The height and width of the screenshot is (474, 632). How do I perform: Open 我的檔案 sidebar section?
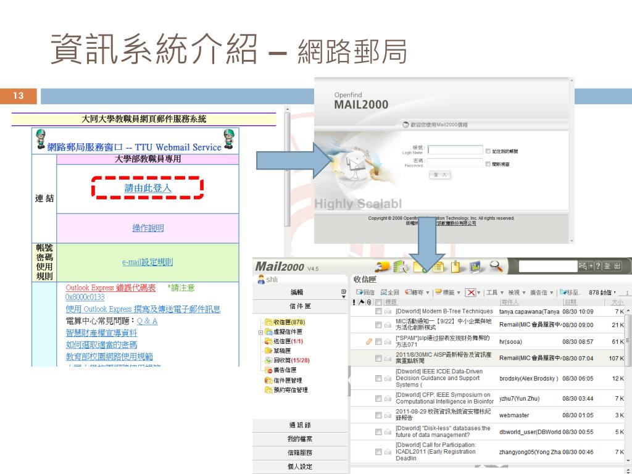pyautogui.click(x=300, y=439)
